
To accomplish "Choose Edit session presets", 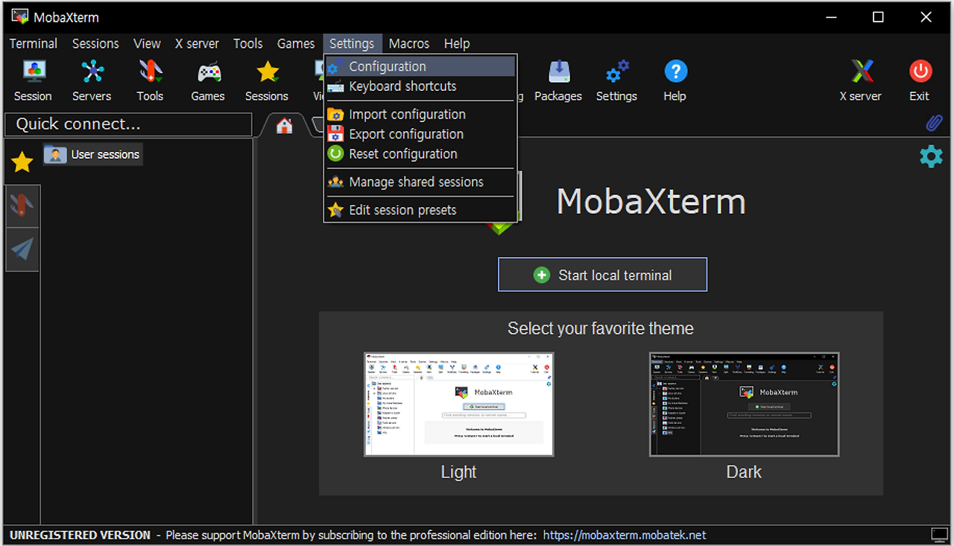I will pos(420,210).
